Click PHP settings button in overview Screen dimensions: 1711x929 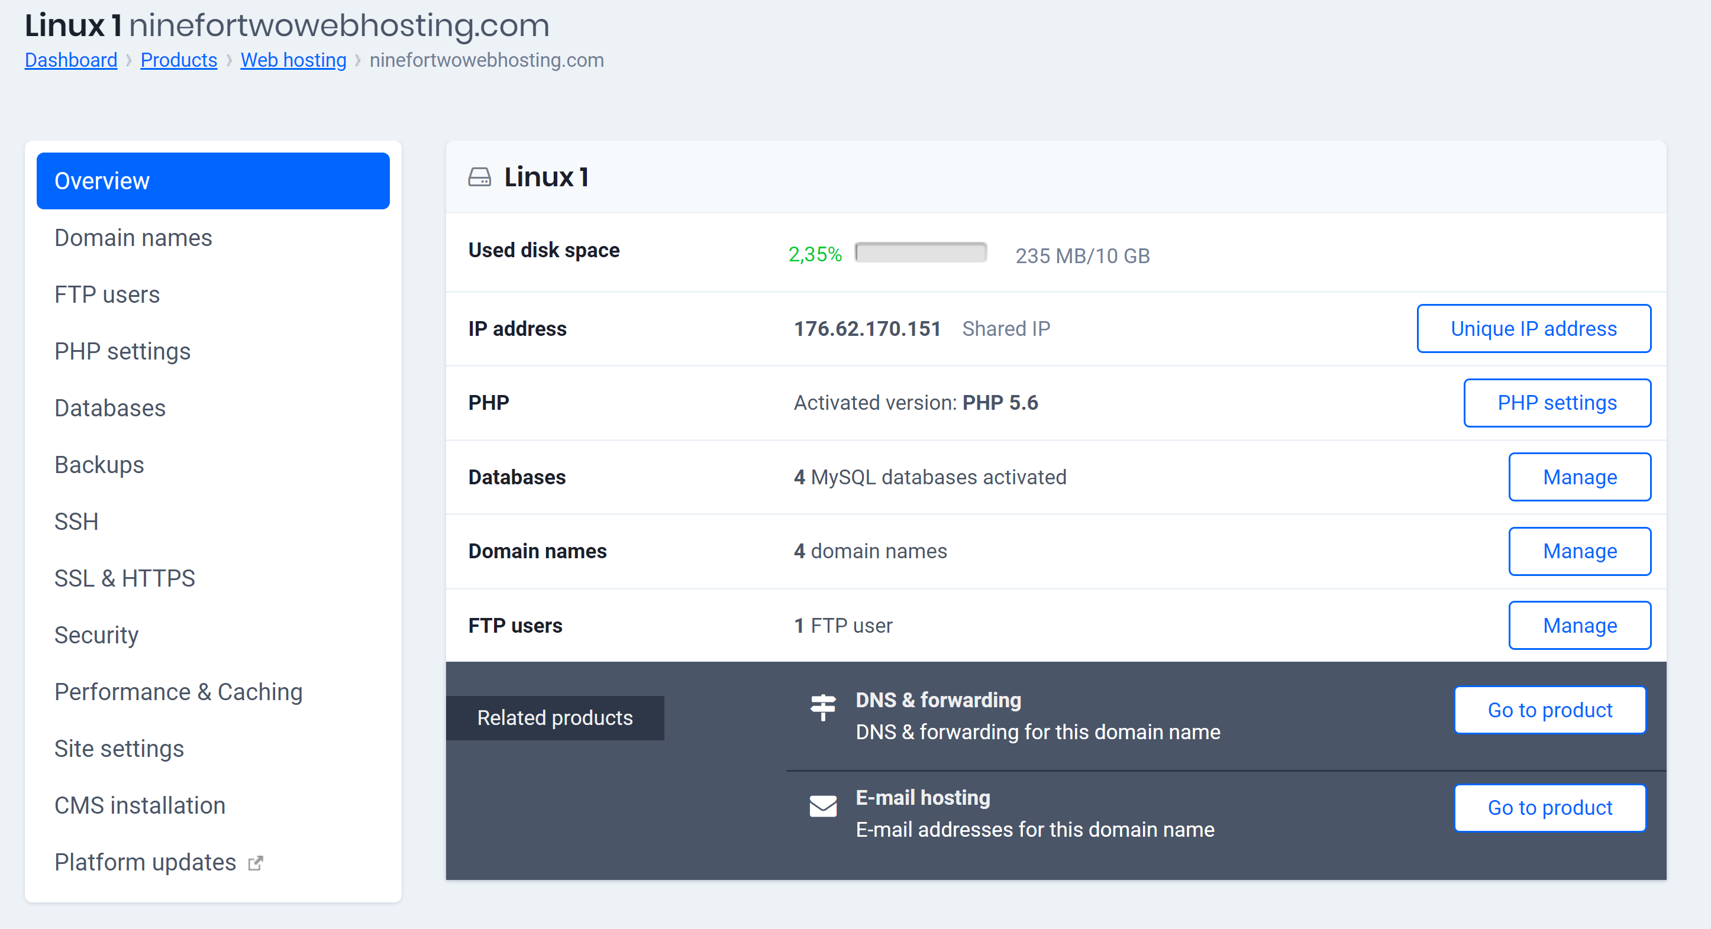pos(1558,403)
